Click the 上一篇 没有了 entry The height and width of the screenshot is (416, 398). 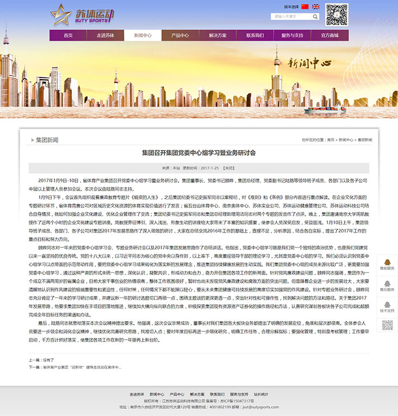click(41, 360)
